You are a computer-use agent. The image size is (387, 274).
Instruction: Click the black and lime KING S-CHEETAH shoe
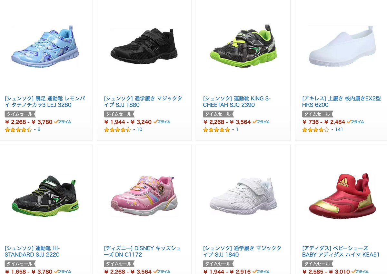click(243, 46)
